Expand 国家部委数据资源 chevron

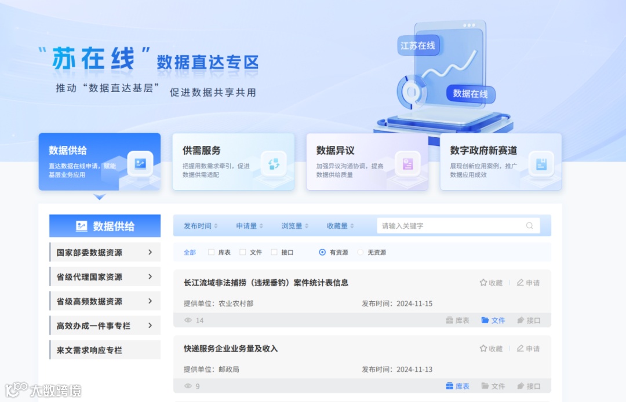150,253
